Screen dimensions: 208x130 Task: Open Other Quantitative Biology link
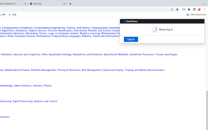[x=56, y=54]
